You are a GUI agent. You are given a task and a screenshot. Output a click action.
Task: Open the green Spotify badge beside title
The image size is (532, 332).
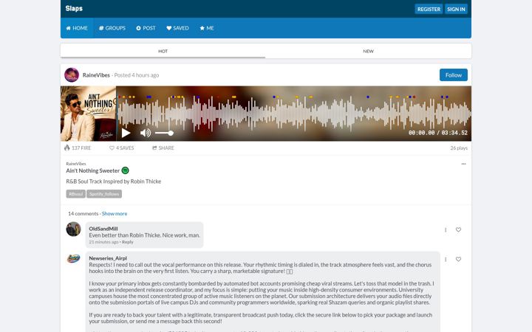pos(125,170)
